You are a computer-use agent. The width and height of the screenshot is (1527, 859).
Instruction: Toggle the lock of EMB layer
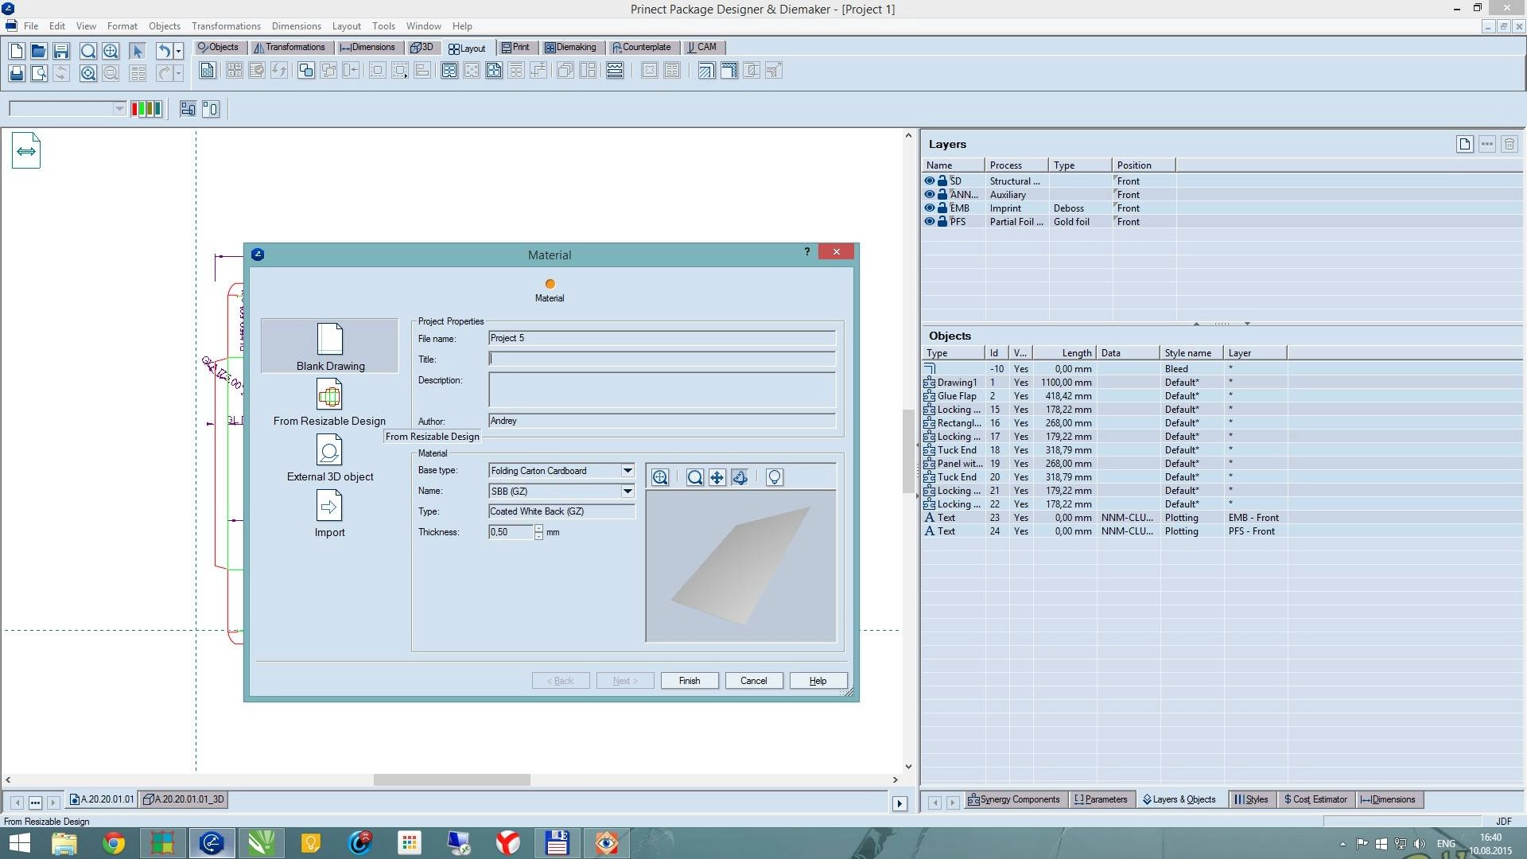tap(942, 208)
